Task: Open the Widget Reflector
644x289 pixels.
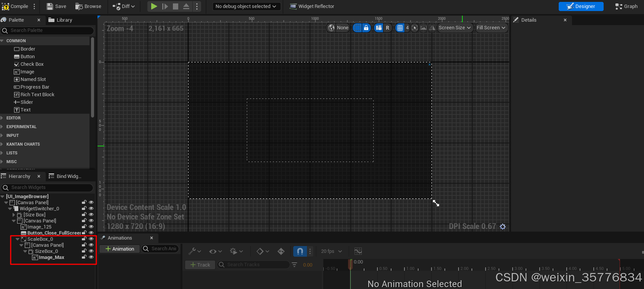Action: pyautogui.click(x=312, y=6)
